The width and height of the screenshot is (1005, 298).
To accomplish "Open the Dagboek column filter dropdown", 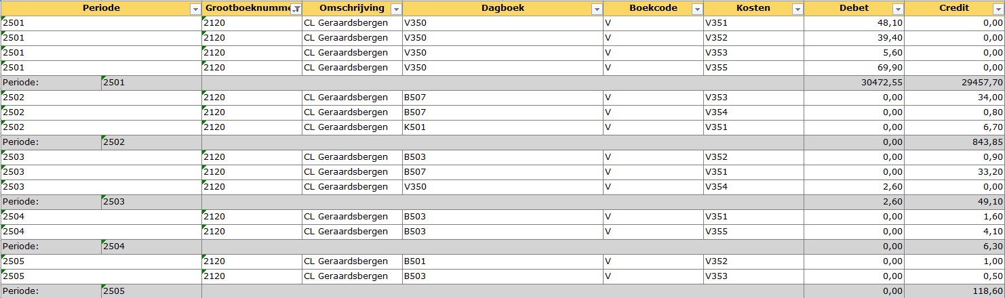I will point(597,9).
